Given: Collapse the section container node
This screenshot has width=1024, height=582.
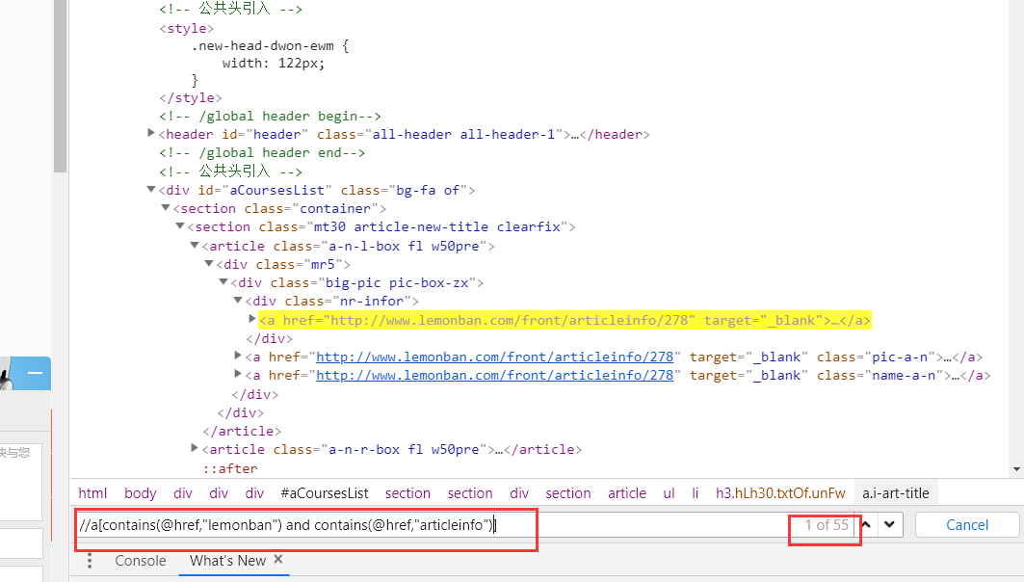Looking at the screenshot, I should pos(165,208).
